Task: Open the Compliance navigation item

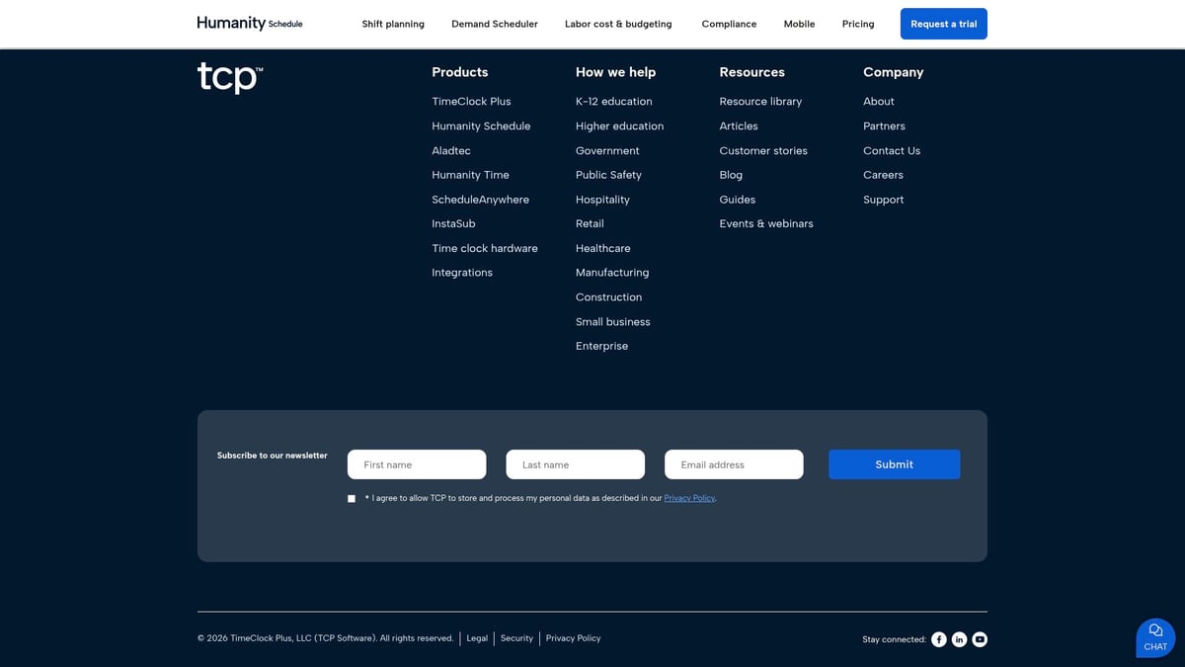Action: pyautogui.click(x=729, y=24)
